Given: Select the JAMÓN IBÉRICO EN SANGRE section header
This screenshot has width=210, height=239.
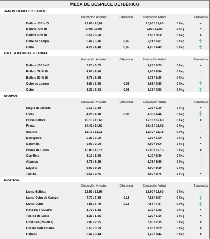Looking at the screenshot, I should point(26,11).
